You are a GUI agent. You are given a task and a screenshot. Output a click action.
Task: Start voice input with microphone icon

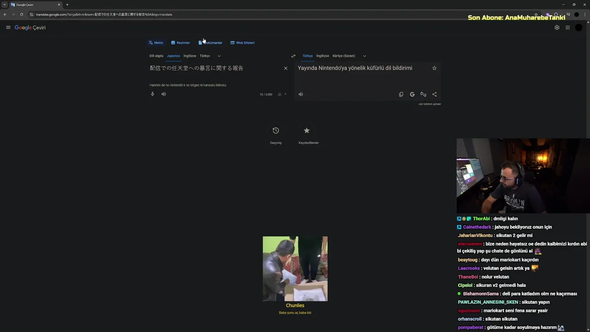coord(153,94)
